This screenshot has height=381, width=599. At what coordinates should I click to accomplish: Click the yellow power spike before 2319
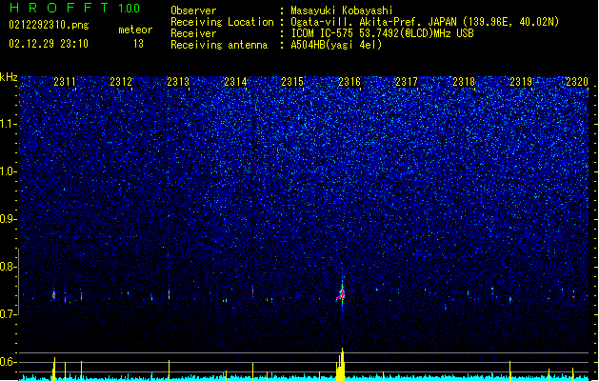point(510,371)
